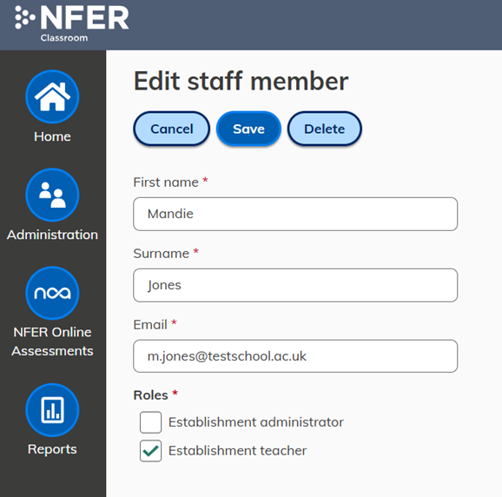Cancel editing the staff member
This screenshot has height=497, width=502.
click(x=172, y=129)
